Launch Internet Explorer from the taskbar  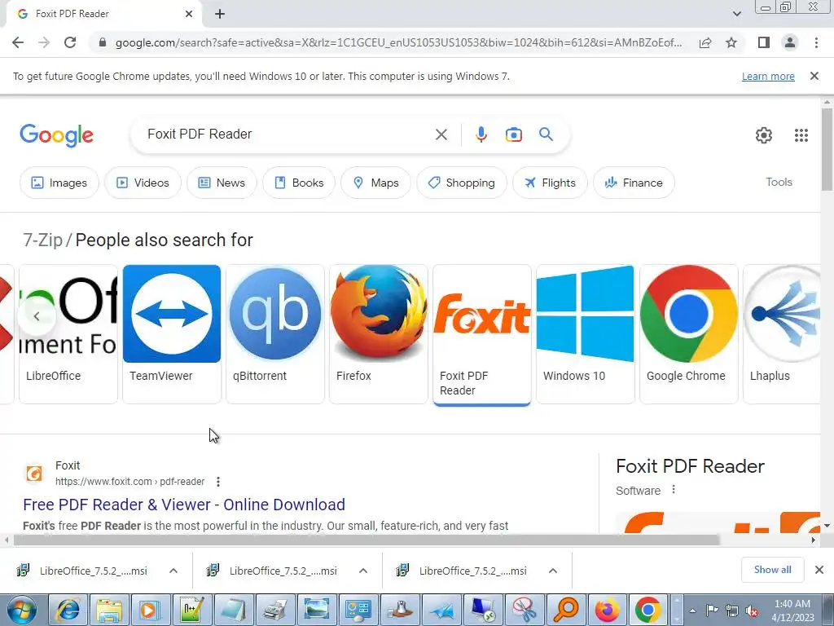68,610
